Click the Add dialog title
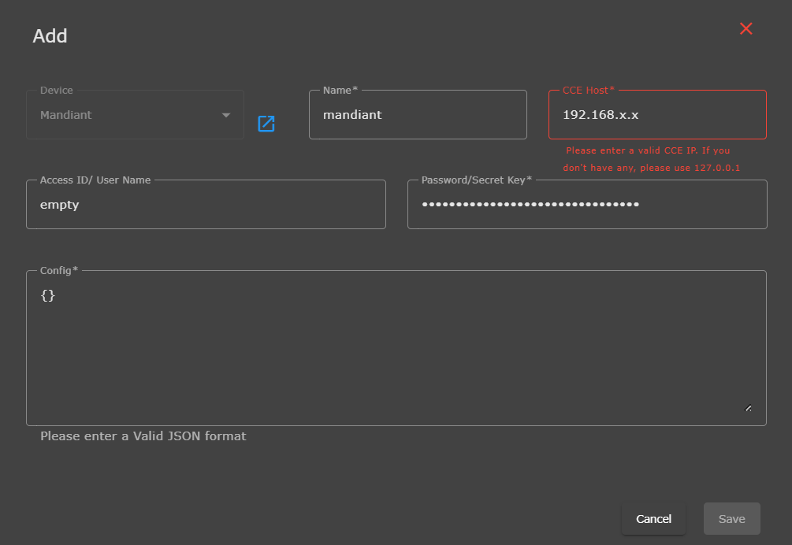 tap(50, 36)
